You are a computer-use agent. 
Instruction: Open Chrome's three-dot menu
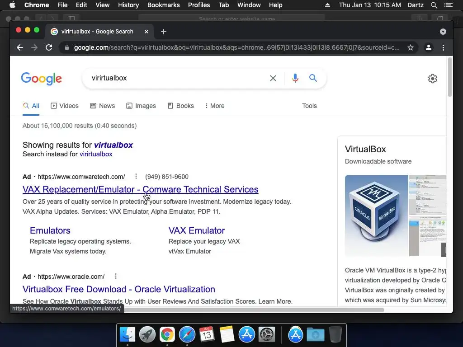point(443,47)
